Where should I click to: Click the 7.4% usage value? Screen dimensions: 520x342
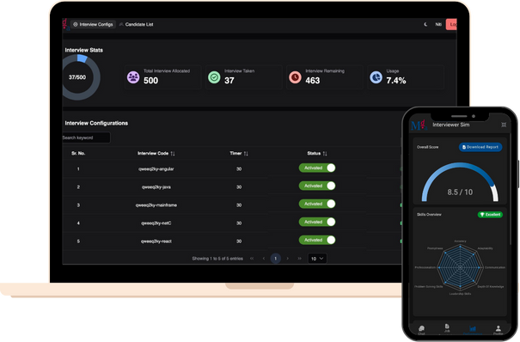tap(396, 81)
